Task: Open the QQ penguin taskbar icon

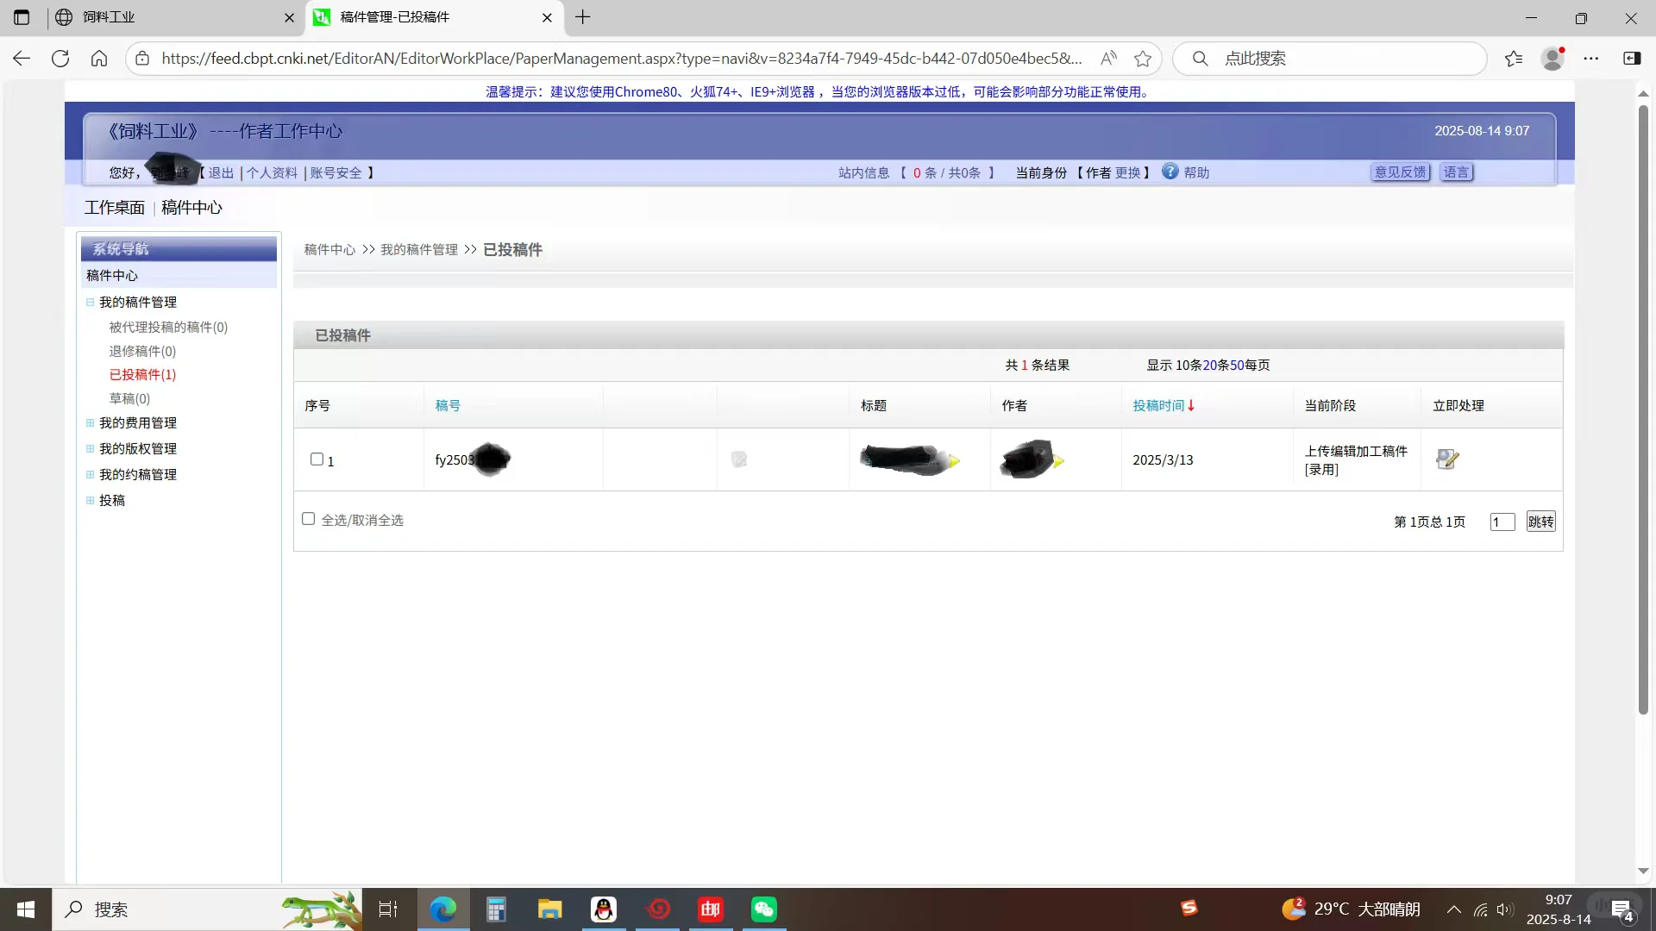Action: (604, 909)
